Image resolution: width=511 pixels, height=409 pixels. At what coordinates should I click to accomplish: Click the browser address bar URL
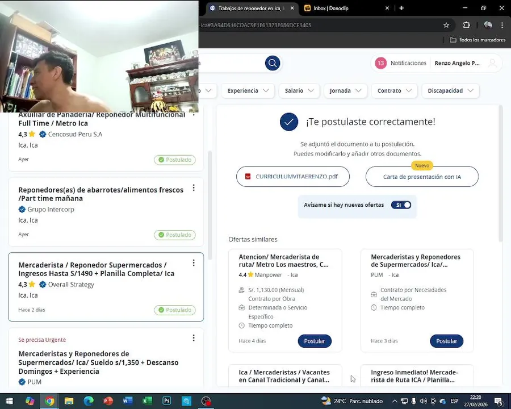click(256, 25)
